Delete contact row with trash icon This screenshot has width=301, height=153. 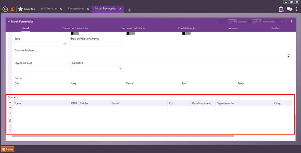[x=10, y=120]
